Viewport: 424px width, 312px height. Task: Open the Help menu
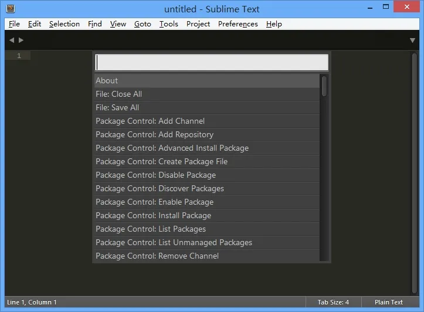point(274,24)
